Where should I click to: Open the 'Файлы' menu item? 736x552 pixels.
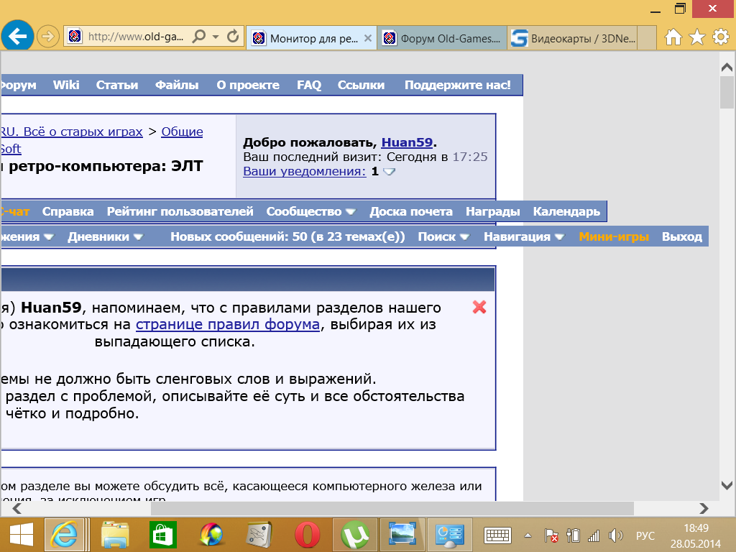coord(177,85)
